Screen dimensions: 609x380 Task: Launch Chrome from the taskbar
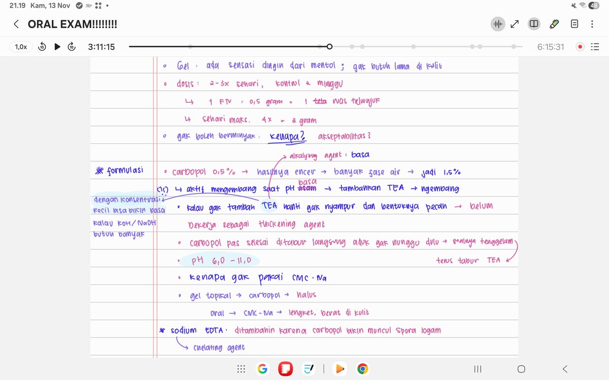tap(362, 369)
